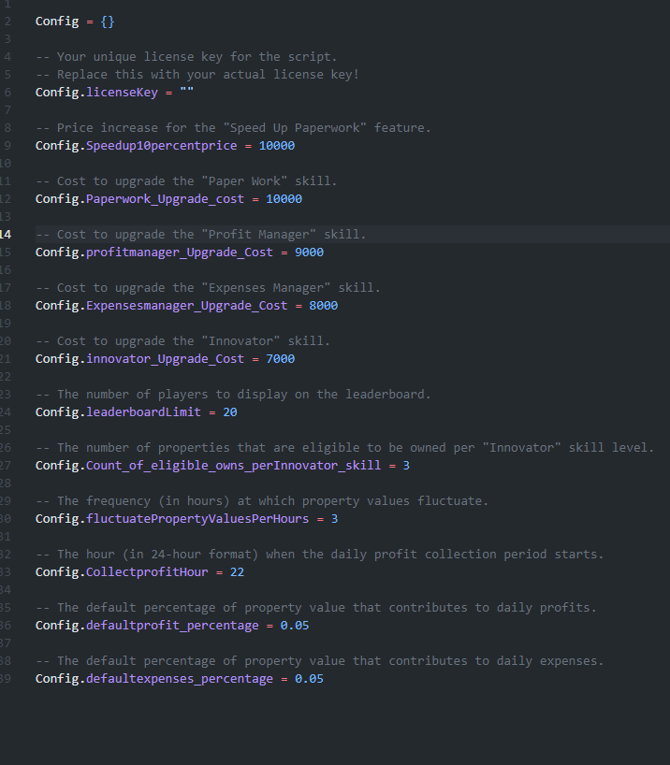Click line number 14 in the gutter
The height and width of the screenshot is (765, 670).
coord(7,234)
